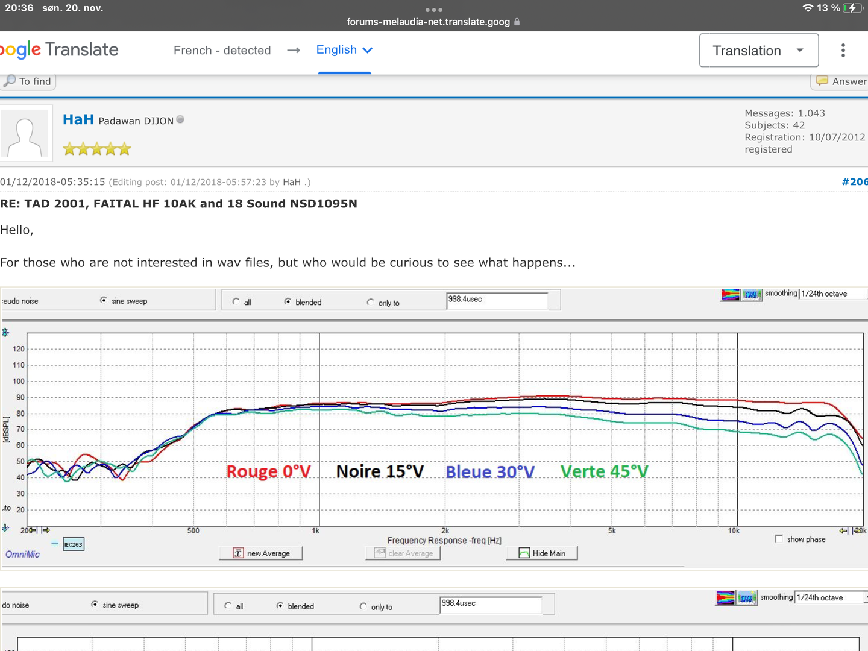Click the IEC263 scale icon

74,544
